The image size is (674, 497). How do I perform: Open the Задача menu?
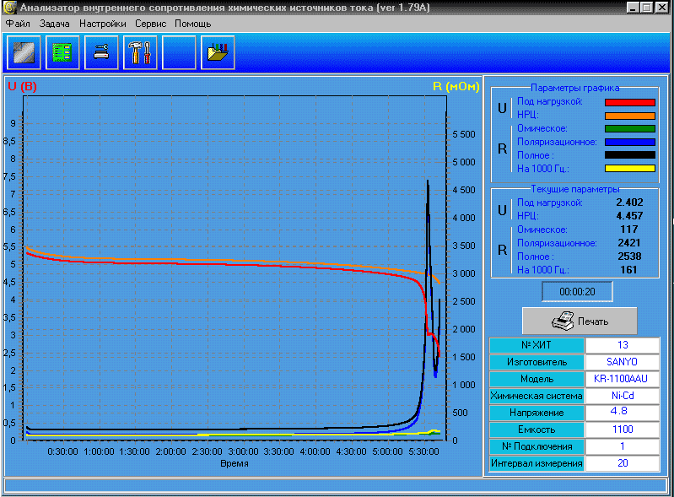click(x=54, y=24)
